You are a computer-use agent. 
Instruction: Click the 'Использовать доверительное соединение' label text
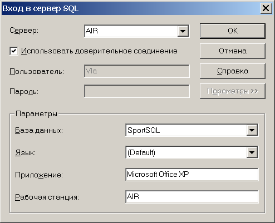click(99, 51)
